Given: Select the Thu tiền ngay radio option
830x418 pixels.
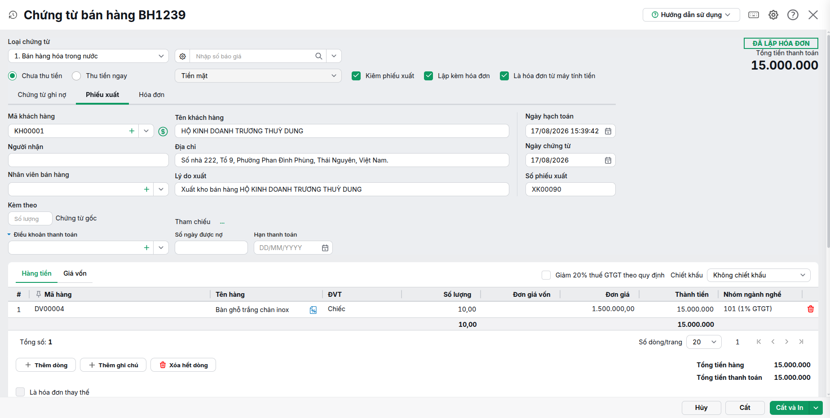Looking at the screenshot, I should (x=76, y=76).
